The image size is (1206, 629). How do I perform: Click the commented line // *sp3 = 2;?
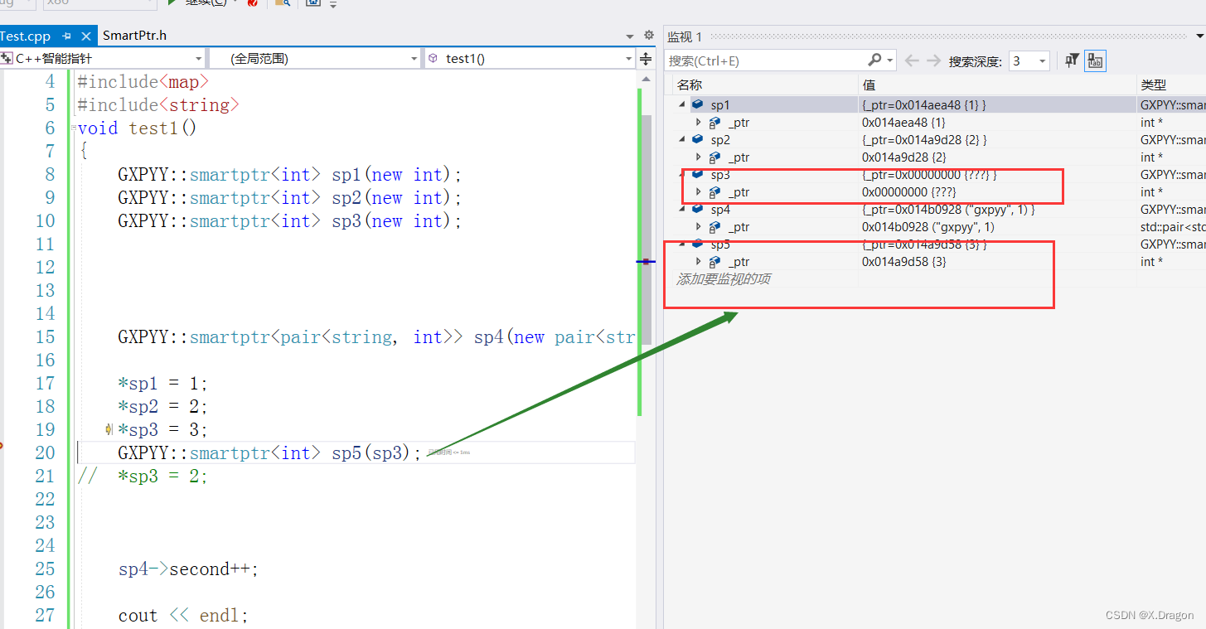[x=143, y=477]
